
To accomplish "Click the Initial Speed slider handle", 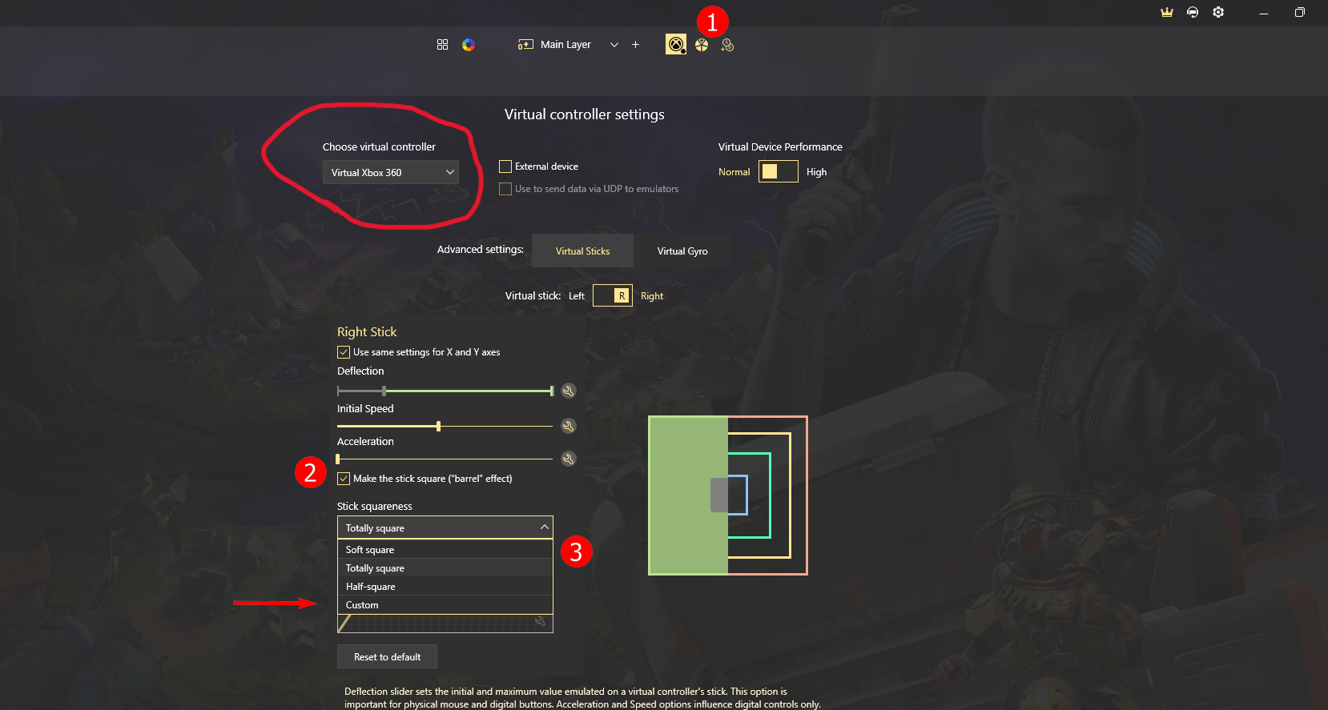I will point(438,426).
